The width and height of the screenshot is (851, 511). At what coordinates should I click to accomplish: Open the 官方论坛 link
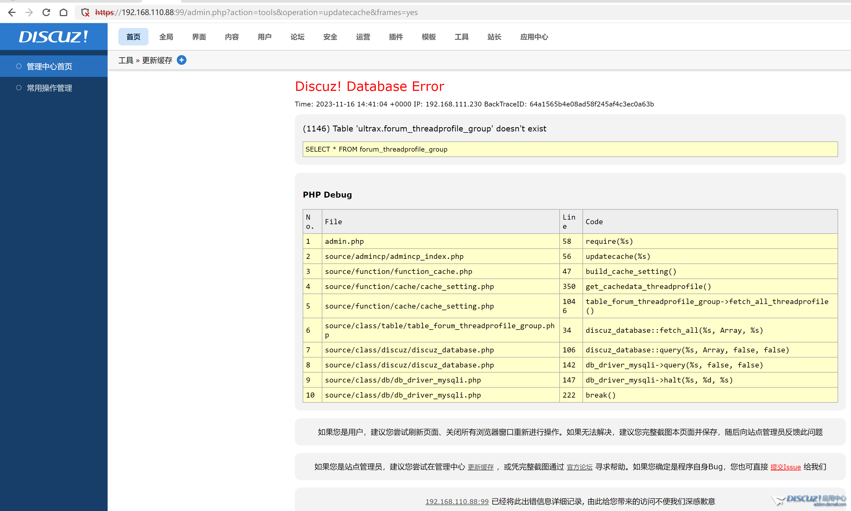pyautogui.click(x=580, y=467)
